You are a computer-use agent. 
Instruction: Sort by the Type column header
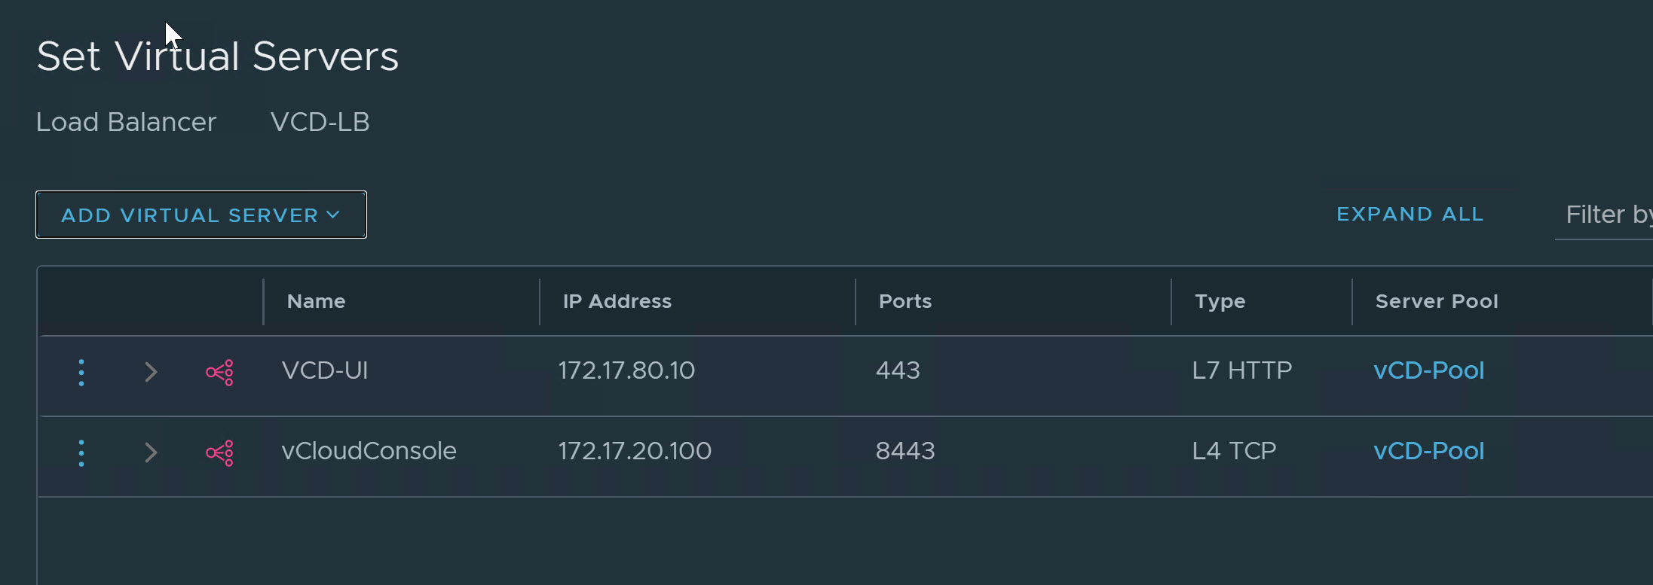pyautogui.click(x=1220, y=301)
